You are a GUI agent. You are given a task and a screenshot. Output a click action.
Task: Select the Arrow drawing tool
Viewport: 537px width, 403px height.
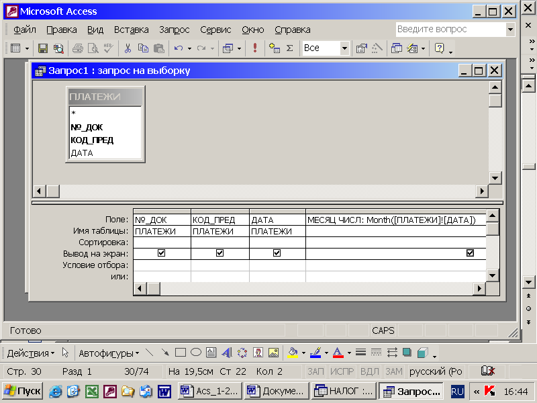tap(165, 353)
